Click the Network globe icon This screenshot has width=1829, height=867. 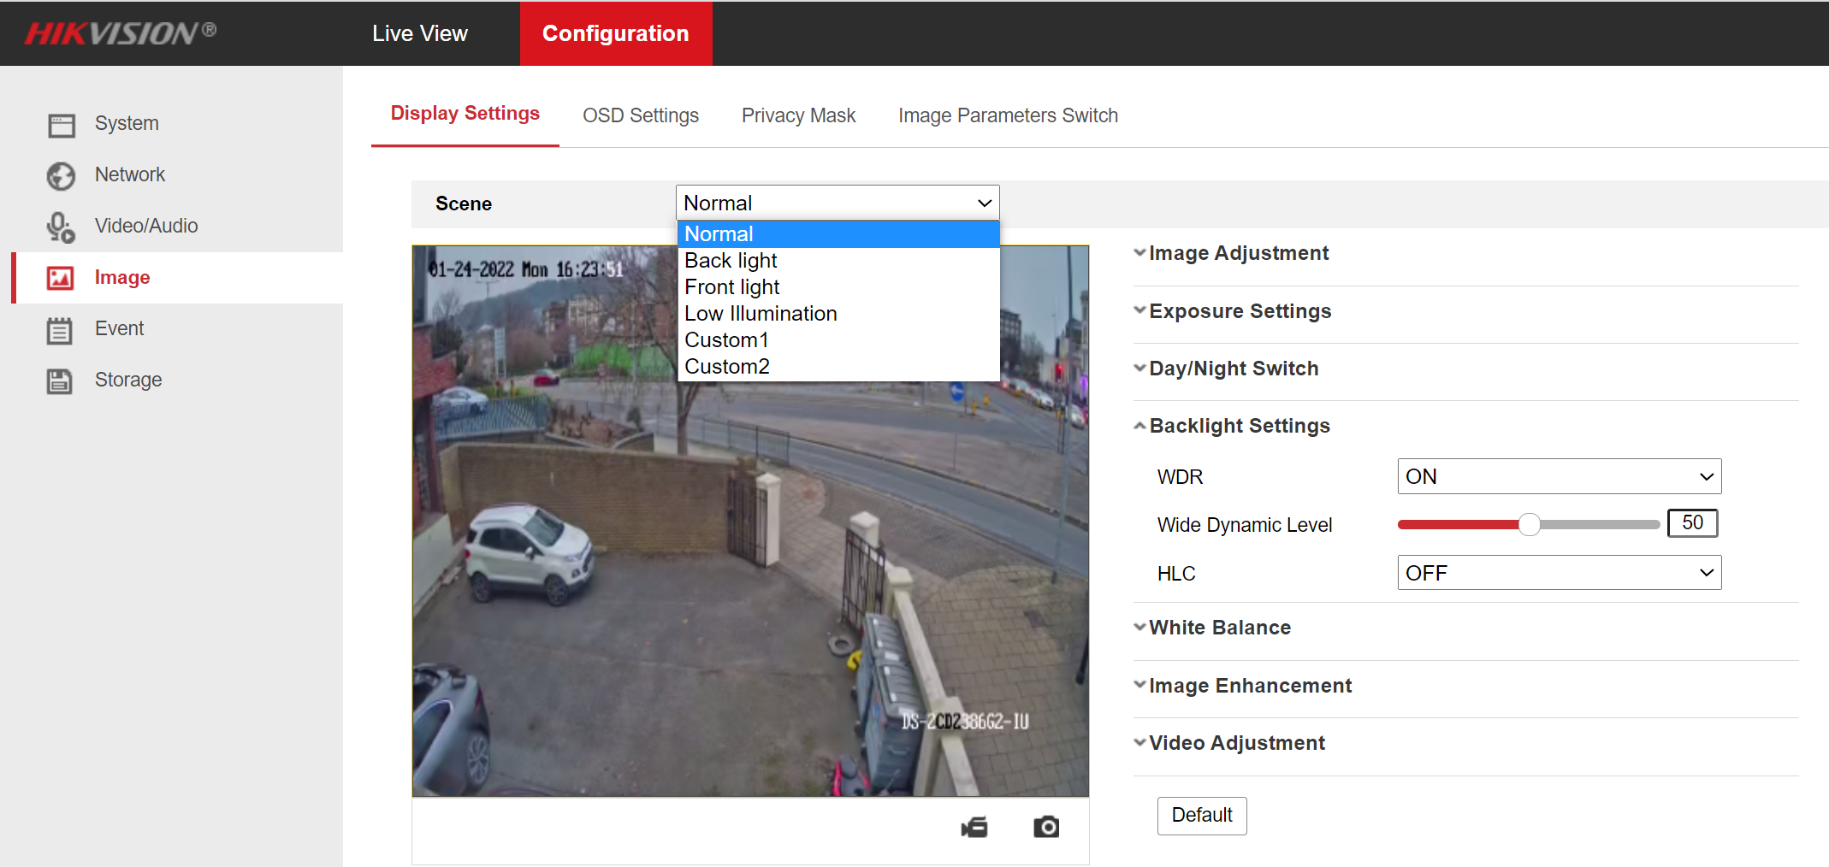(x=61, y=176)
